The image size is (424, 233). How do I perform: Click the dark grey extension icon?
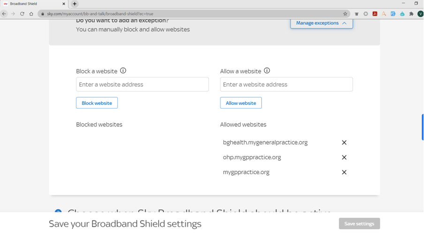pyautogui.click(x=356, y=14)
